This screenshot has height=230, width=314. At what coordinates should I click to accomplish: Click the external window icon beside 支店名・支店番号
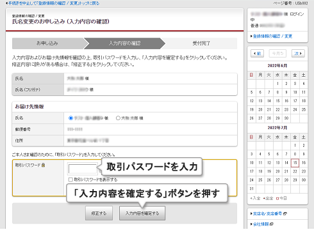point(285,213)
